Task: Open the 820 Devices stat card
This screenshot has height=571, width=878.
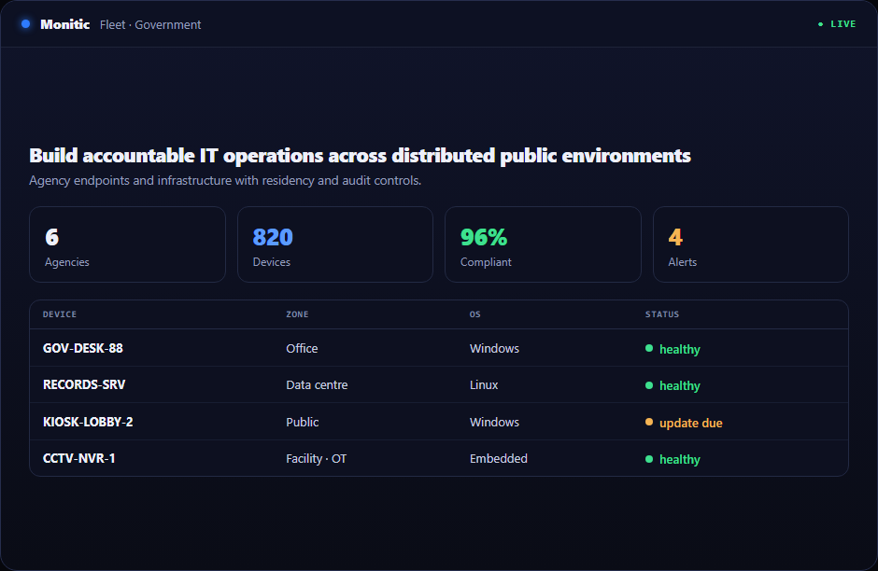Action: (x=334, y=244)
